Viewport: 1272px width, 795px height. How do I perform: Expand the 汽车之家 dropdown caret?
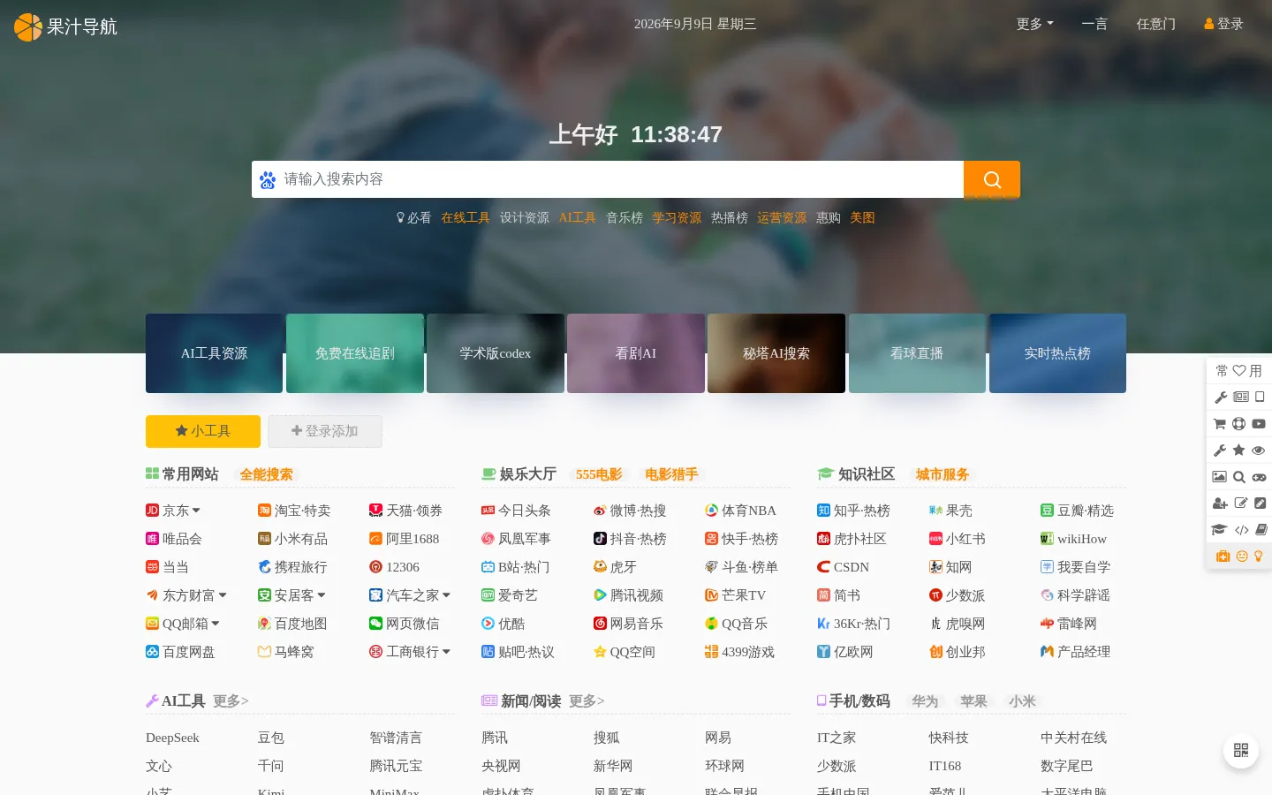point(446,595)
